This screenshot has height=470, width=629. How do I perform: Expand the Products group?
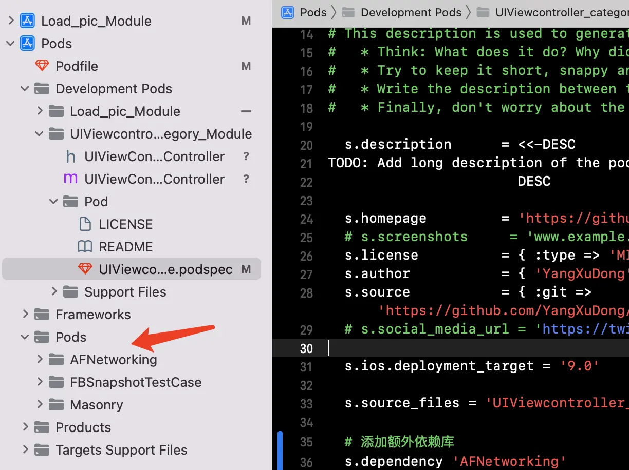[x=25, y=427]
